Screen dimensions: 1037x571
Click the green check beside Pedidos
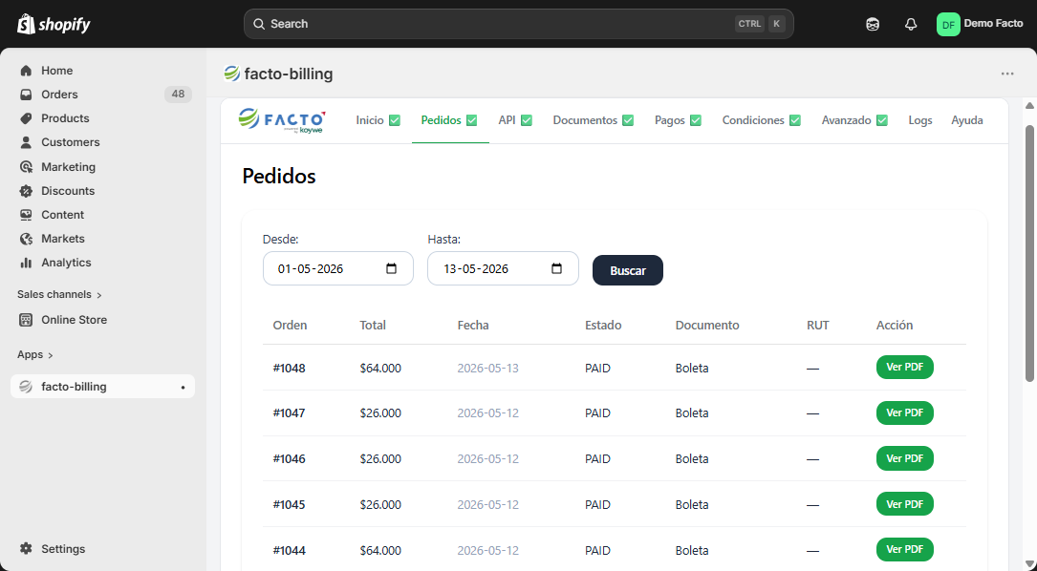pyautogui.click(x=471, y=120)
